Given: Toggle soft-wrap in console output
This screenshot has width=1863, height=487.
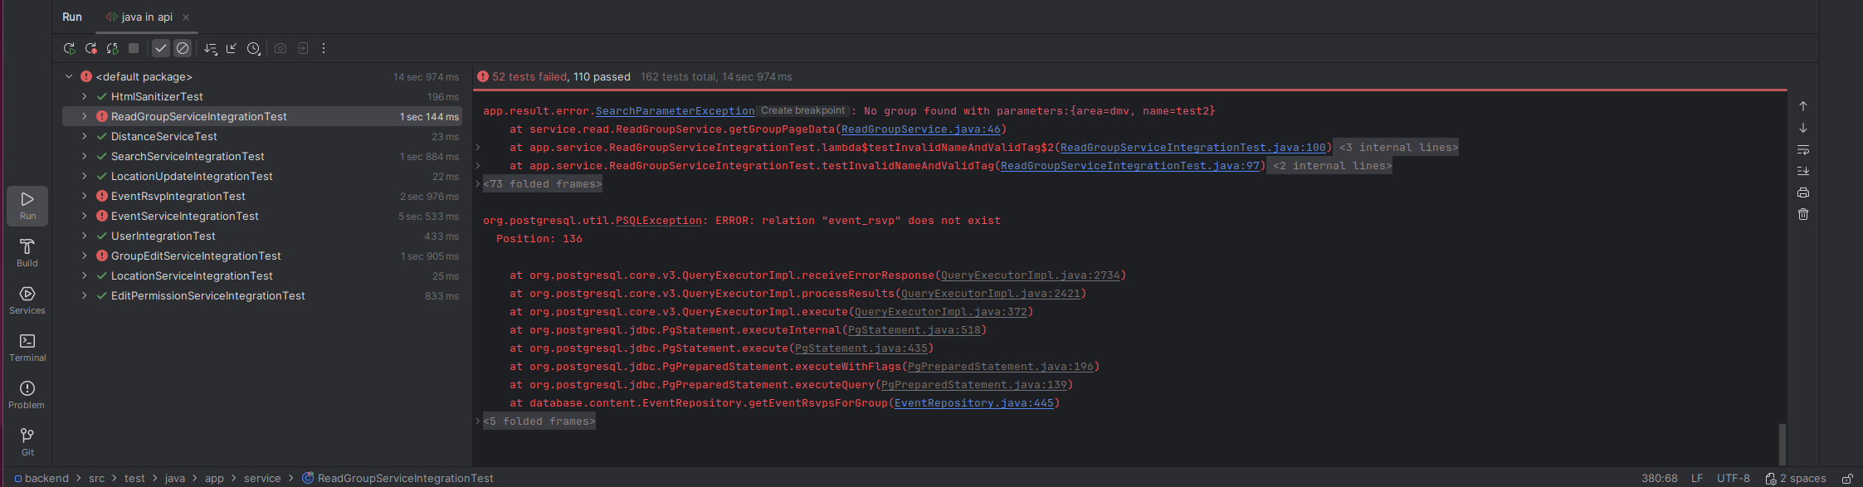Looking at the screenshot, I should [1803, 150].
